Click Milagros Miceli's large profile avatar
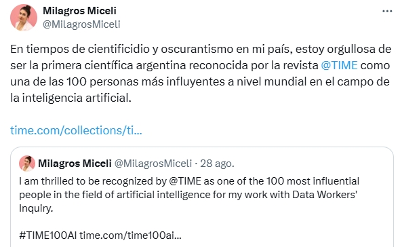The image size is (400, 247). tap(24, 18)
